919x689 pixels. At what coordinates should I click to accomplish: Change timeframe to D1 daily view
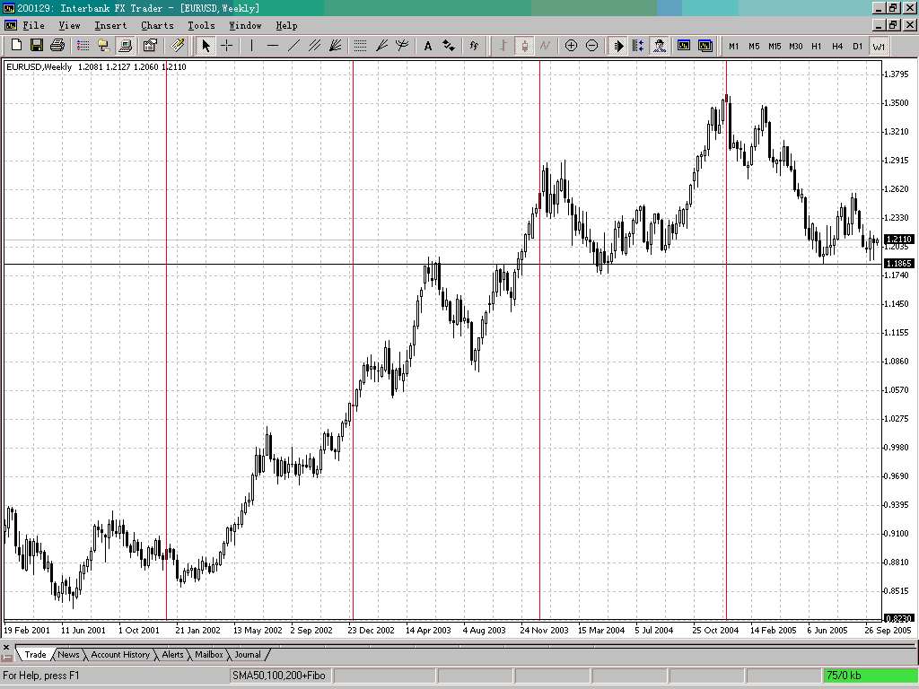[858, 46]
